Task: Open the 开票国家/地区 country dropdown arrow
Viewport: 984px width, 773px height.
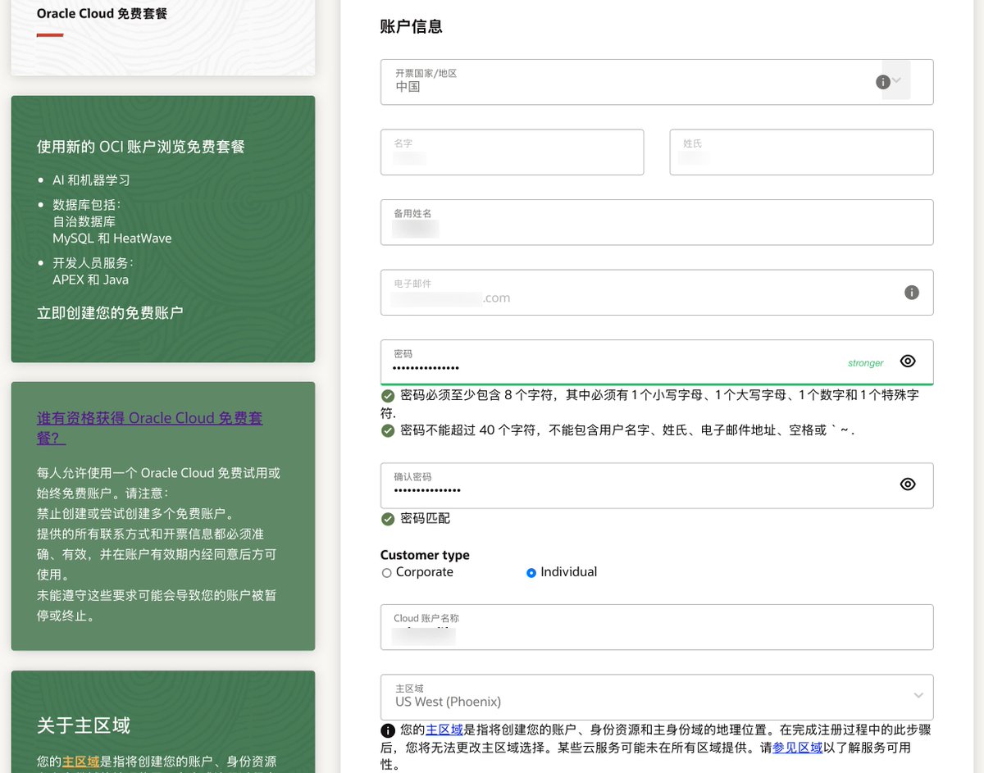Action: (896, 80)
